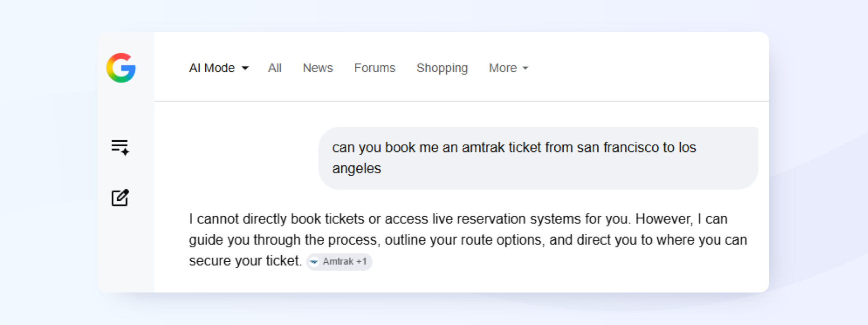The width and height of the screenshot is (868, 325).
Task: Expand the More dropdown arrow
Action: (x=525, y=68)
